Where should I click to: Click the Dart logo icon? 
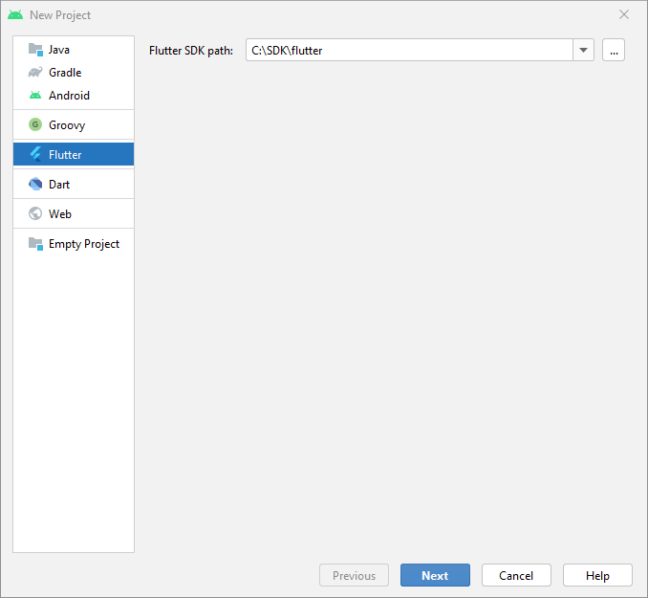[x=35, y=184]
